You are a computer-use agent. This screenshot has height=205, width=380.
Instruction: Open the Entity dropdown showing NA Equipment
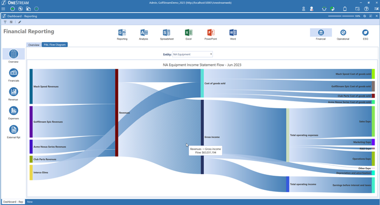pyautogui.click(x=192, y=54)
